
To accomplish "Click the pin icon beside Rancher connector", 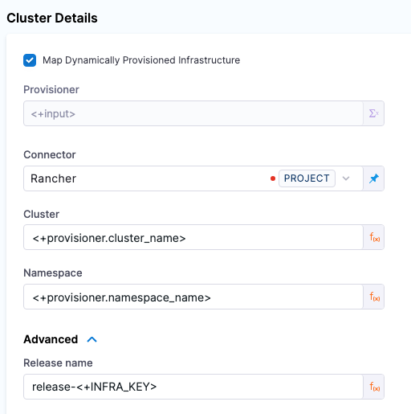I will 373,178.
